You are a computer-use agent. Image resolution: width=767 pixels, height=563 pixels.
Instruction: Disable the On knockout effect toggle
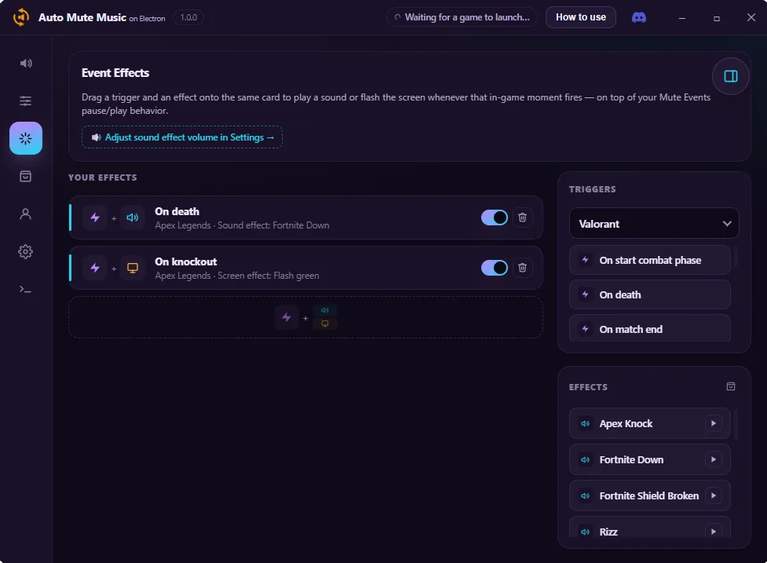494,268
